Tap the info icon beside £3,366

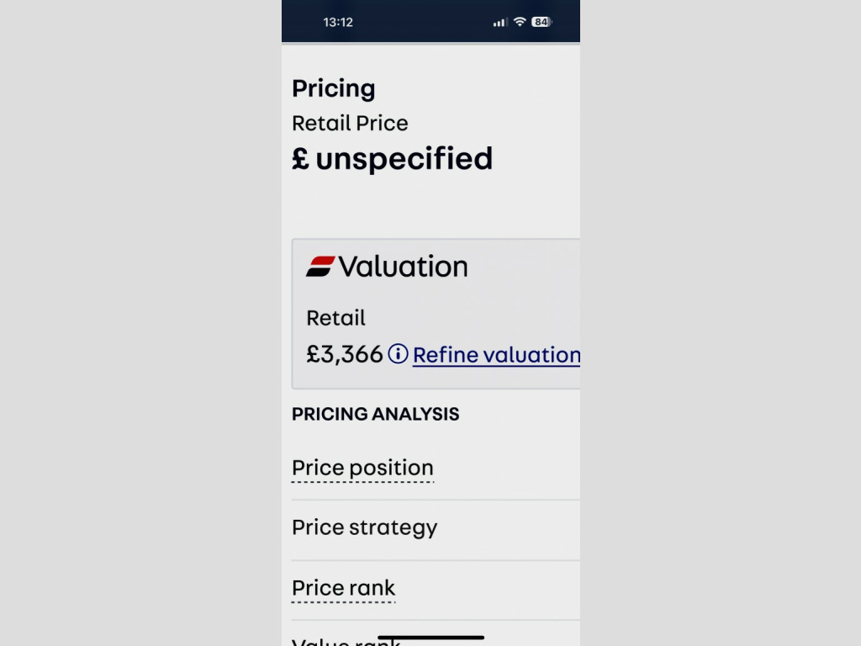[x=398, y=354]
